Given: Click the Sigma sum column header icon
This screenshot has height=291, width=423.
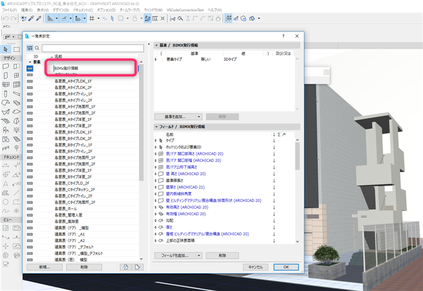Looking at the screenshot, I should click(279, 134).
